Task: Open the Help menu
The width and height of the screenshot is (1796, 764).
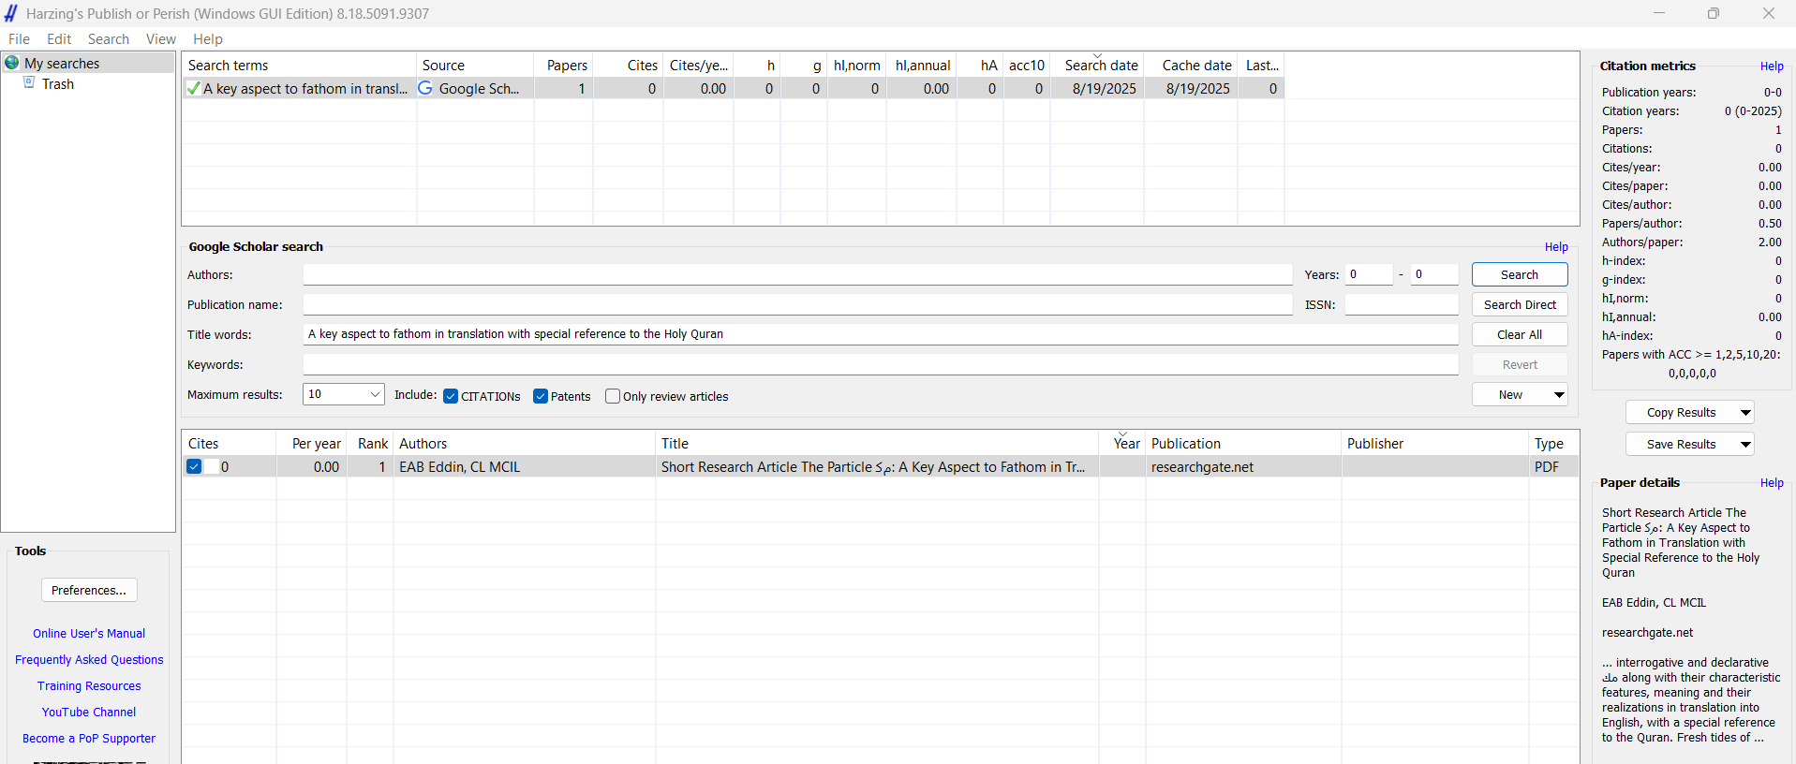Action: point(208,38)
